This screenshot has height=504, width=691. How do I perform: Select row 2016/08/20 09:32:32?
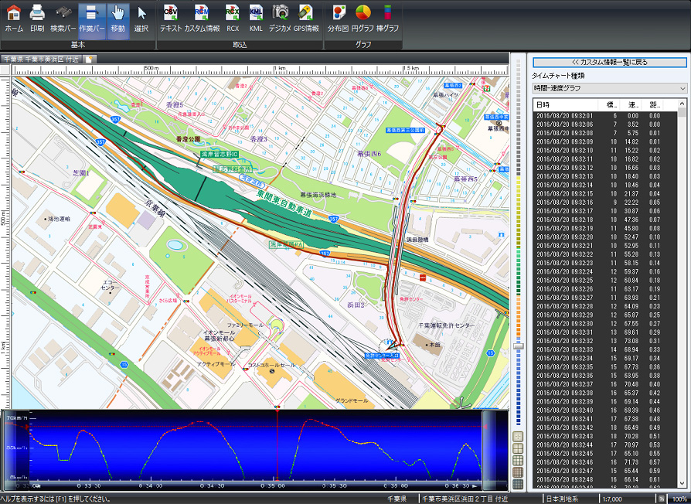coord(604,341)
